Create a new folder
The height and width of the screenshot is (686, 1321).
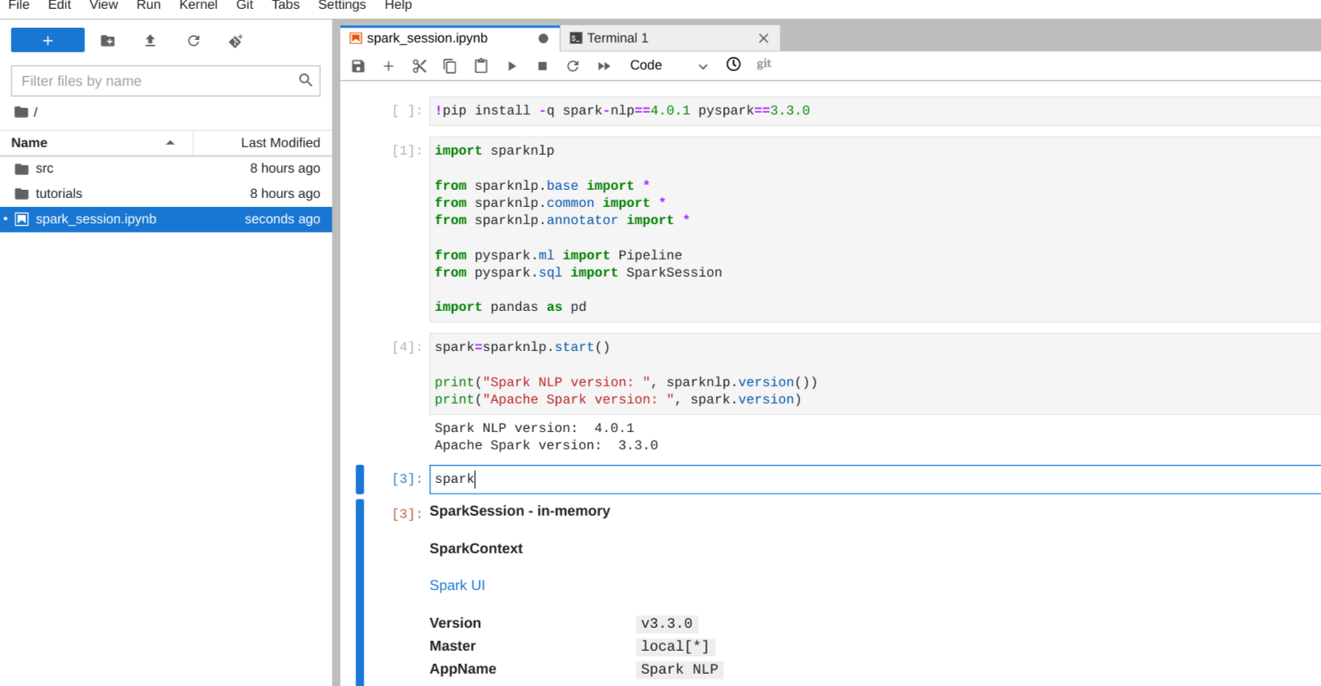[107, 41]
